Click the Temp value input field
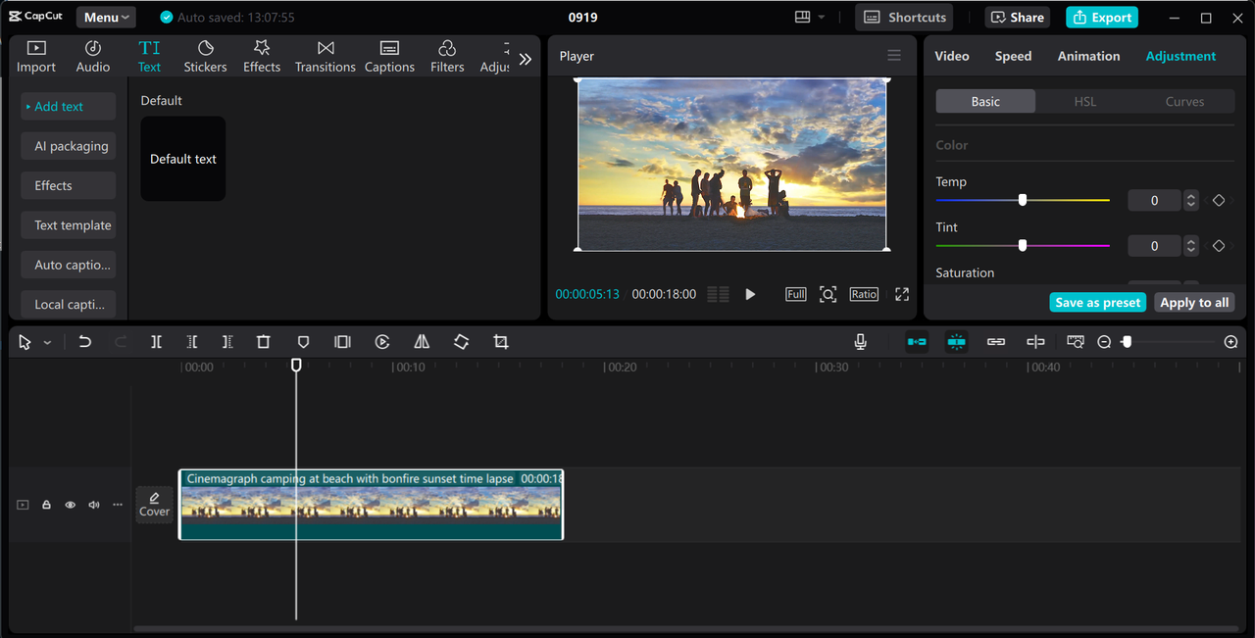Screen dimensions: 1255x638 (1154, 200)
